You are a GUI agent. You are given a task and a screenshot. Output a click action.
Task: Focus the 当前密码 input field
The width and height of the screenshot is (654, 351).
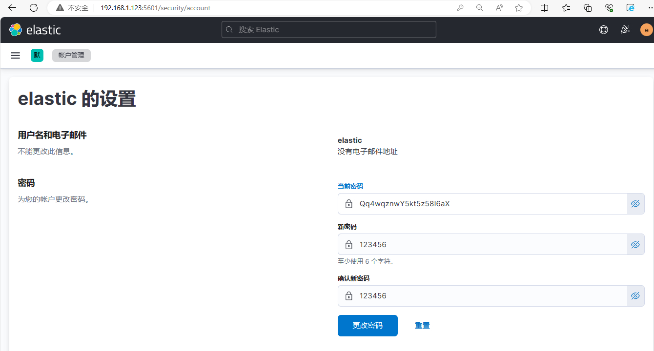tap(488, 204)
